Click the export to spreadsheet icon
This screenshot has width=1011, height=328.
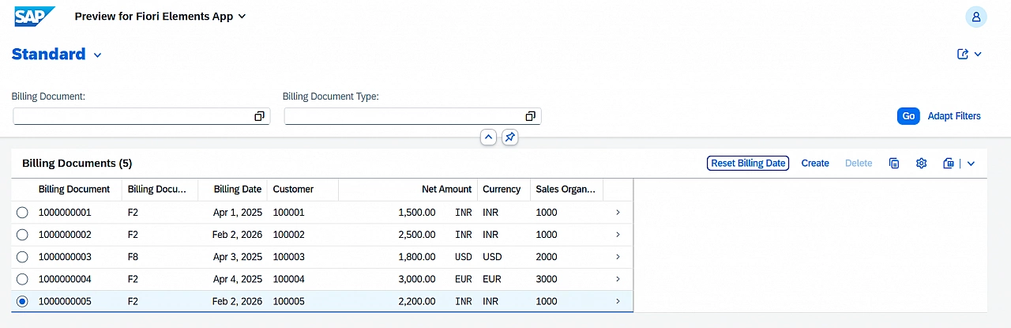(949, 164)
